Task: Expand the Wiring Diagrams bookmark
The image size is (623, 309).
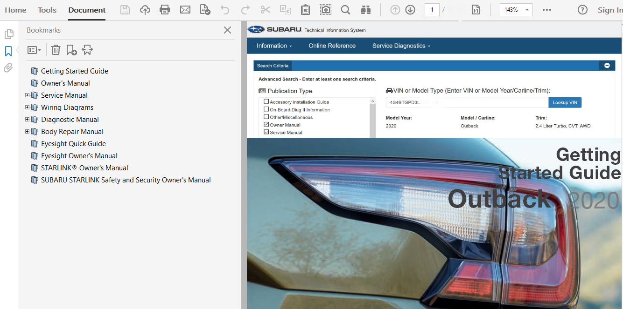Action: click(x=27, y=107)
